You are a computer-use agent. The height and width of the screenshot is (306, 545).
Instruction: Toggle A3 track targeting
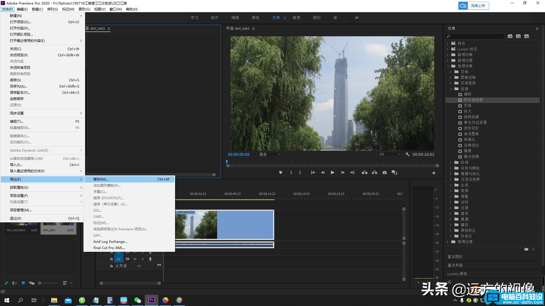point(119,259)
